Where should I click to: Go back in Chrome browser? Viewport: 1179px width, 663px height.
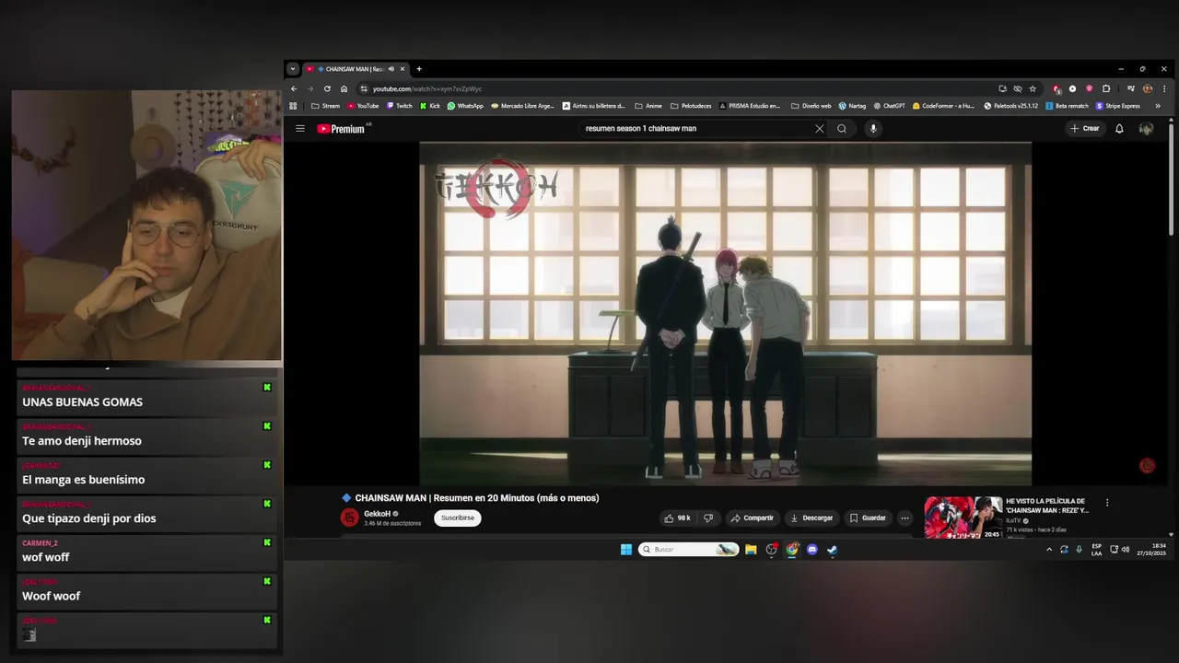[x=294, y=89]
